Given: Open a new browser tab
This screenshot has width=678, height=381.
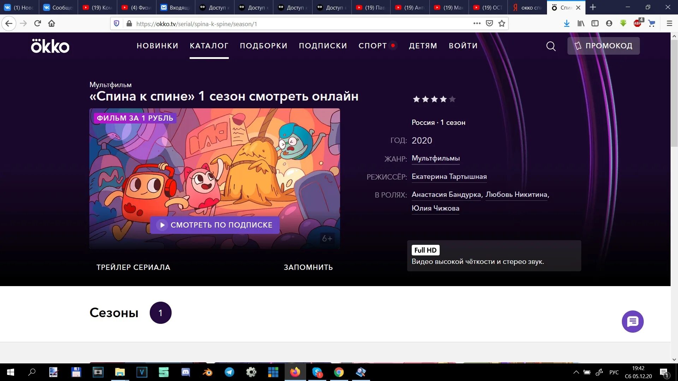Looking at the screenshot, I should [x=593, y=7].
